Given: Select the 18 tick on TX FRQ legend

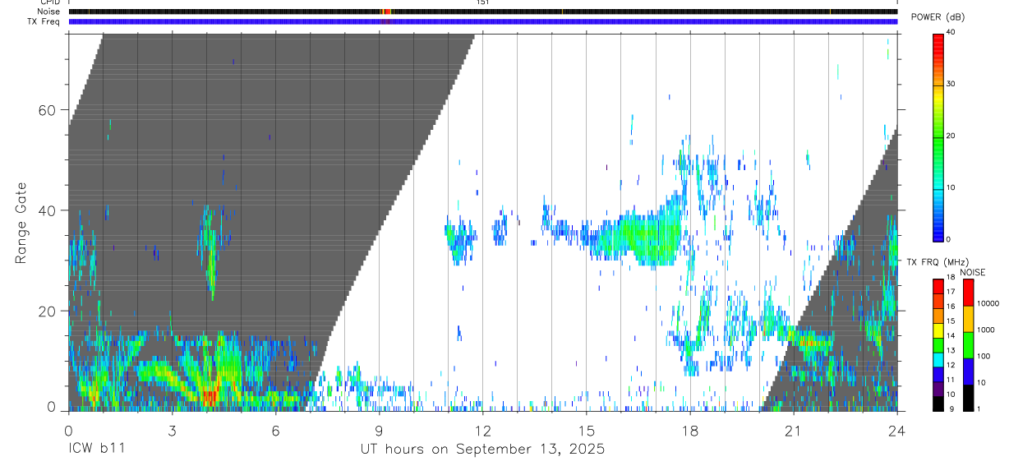Looking at the screenshot, I should click(x=950, y=278).
